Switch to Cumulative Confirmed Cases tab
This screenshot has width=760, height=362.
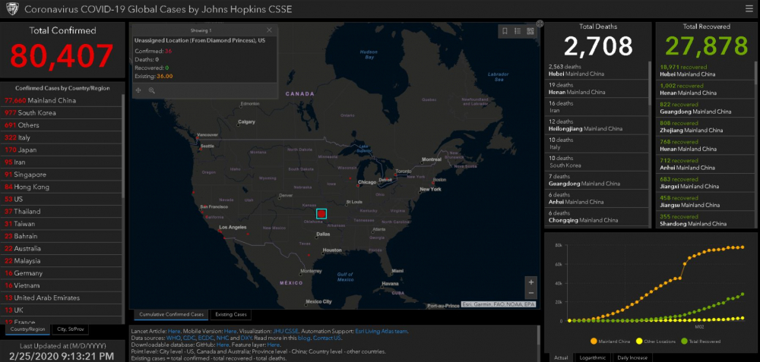click(x=172, y=315)
